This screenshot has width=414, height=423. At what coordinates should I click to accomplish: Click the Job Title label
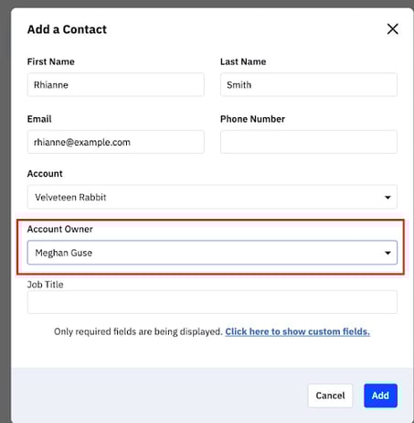pos(45,285)
